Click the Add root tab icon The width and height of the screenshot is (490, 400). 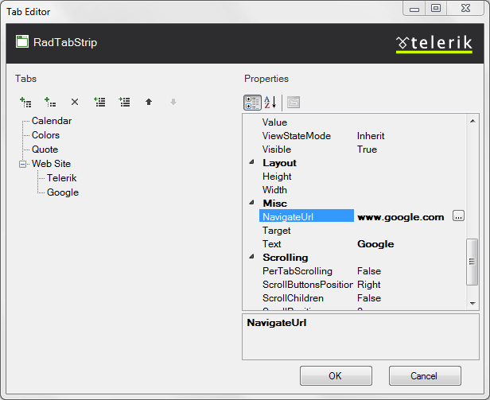pos(25,102)
